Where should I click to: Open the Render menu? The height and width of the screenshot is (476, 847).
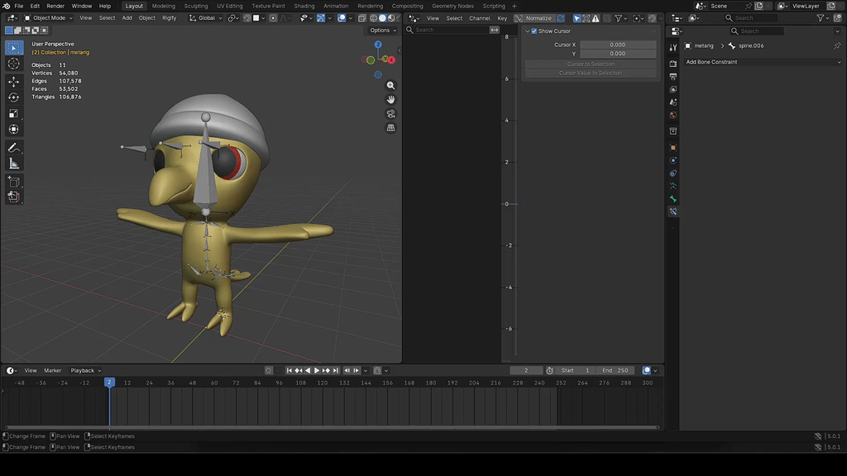[55, 6]
